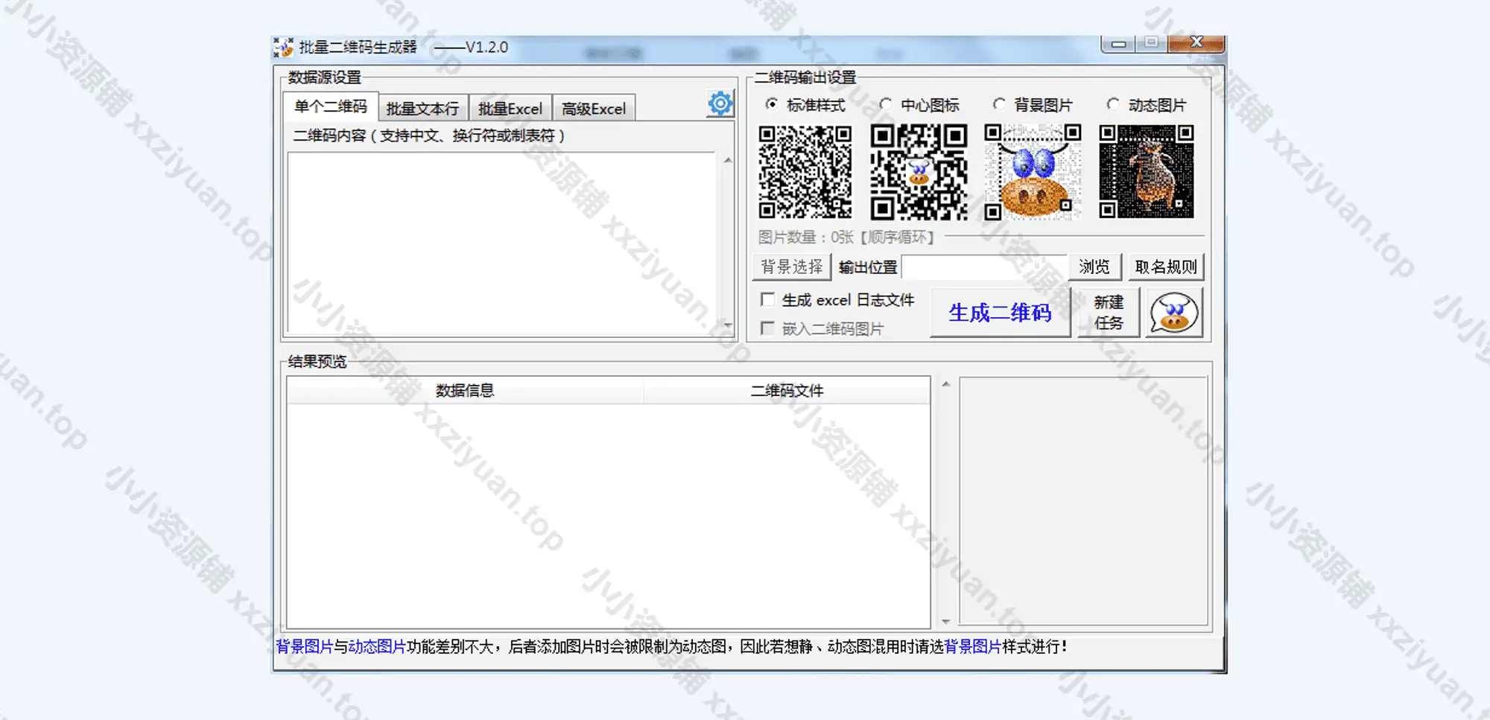Select the 中心图标 radio option

point(885,104)
